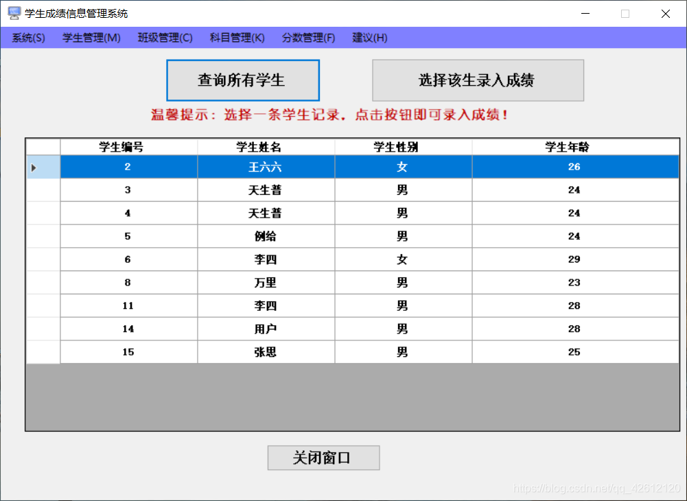The width and height of the screenshot is (687, 501).
Task: Open the 科目管理(K) menu
Action: (237, 38)
